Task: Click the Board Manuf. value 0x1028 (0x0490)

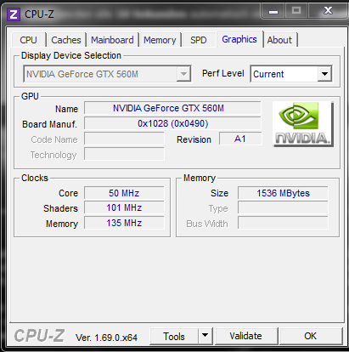Action: tap(172, 123)
